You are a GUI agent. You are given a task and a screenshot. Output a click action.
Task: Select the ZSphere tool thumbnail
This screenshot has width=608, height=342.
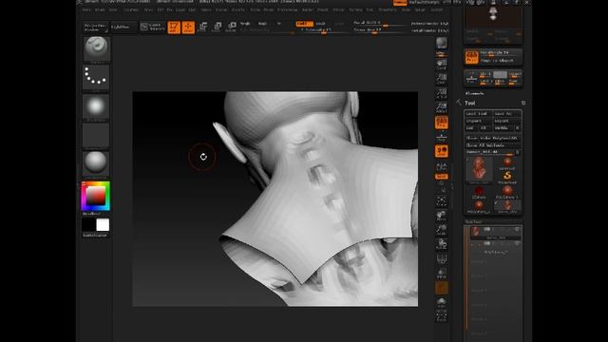479,192
